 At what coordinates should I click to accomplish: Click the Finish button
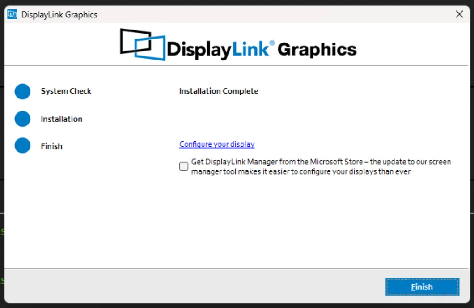422,287
